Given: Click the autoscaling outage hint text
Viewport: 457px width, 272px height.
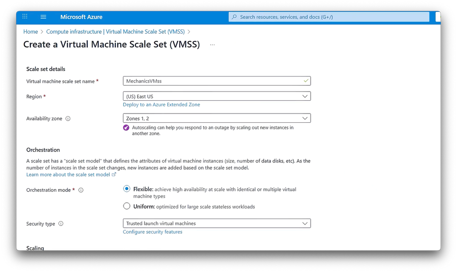Looking at the screenshot, I should pyautogui.click(x=213, y=131).
